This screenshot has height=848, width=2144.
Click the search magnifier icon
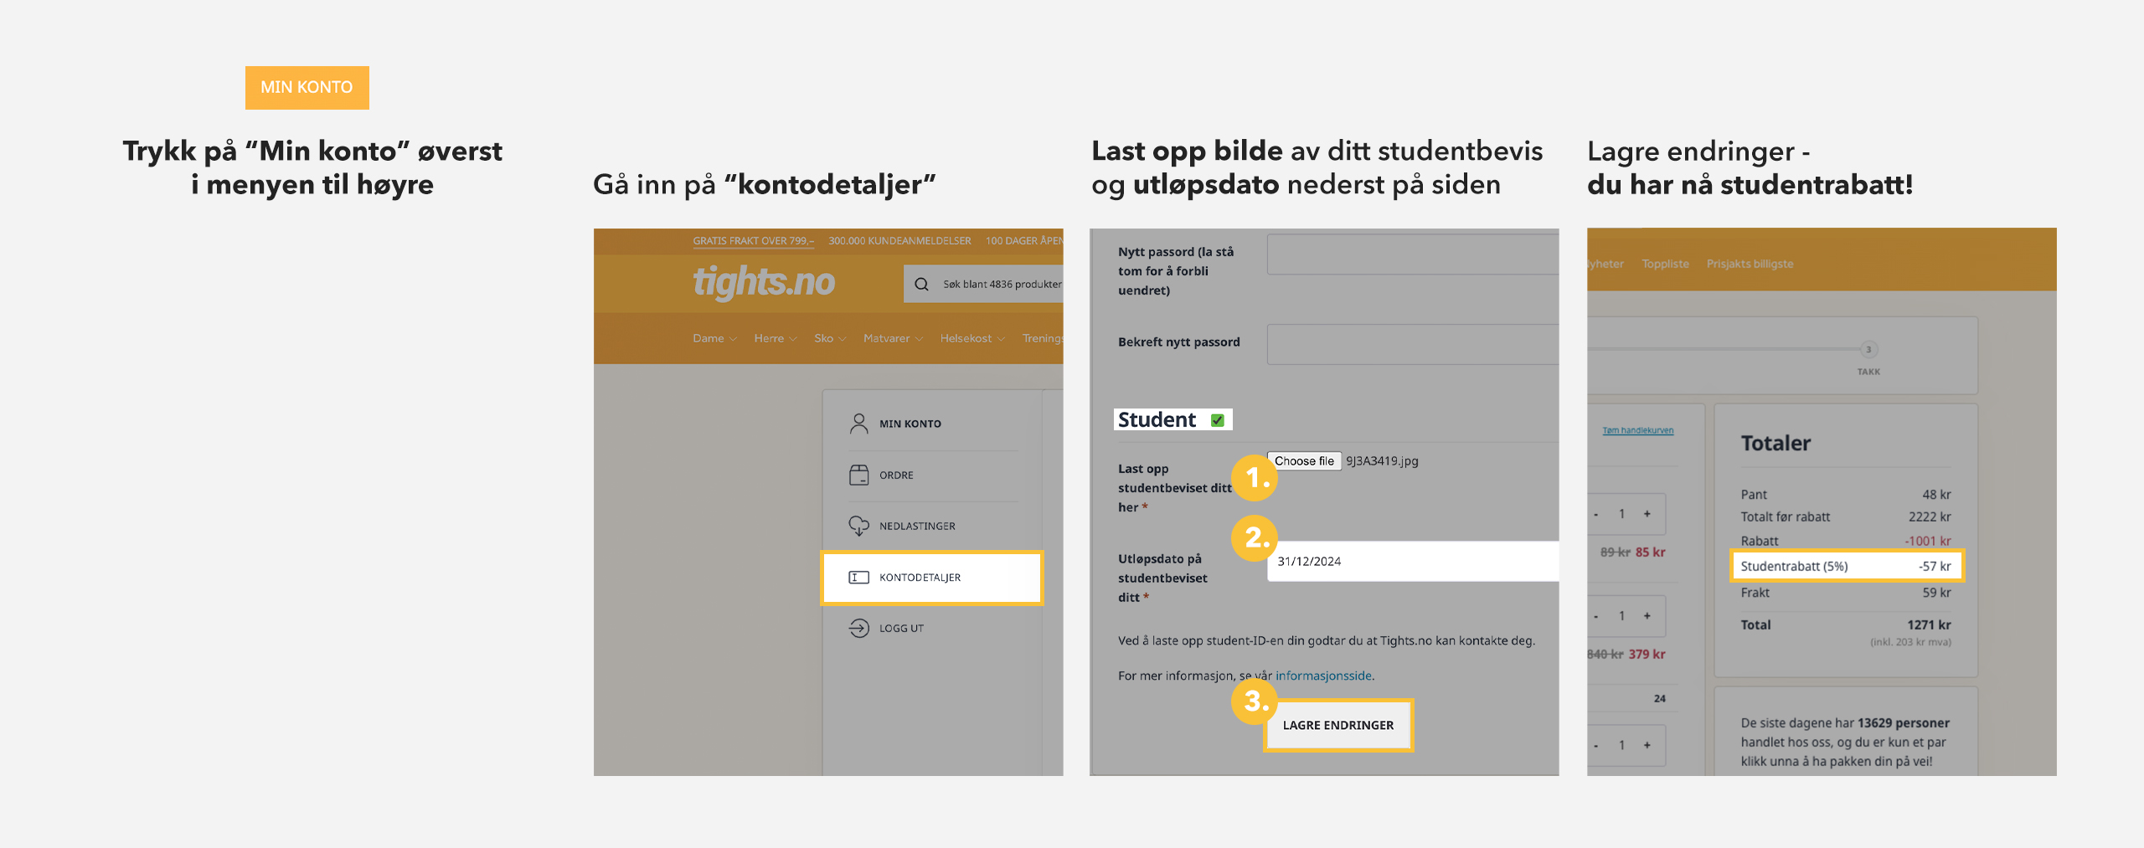tap(921, 284)
